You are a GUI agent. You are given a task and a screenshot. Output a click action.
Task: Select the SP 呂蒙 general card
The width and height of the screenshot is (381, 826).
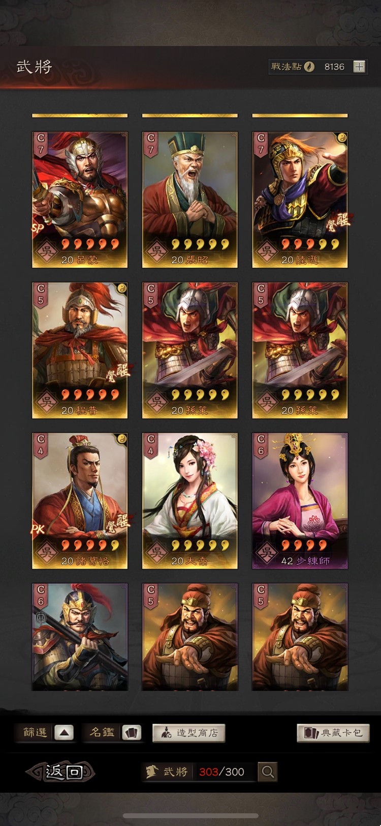click(x=80, y=200)
